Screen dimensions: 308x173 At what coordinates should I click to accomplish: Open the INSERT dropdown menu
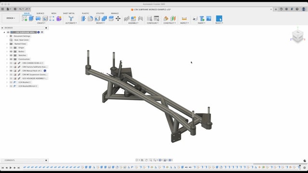point(202,23)
